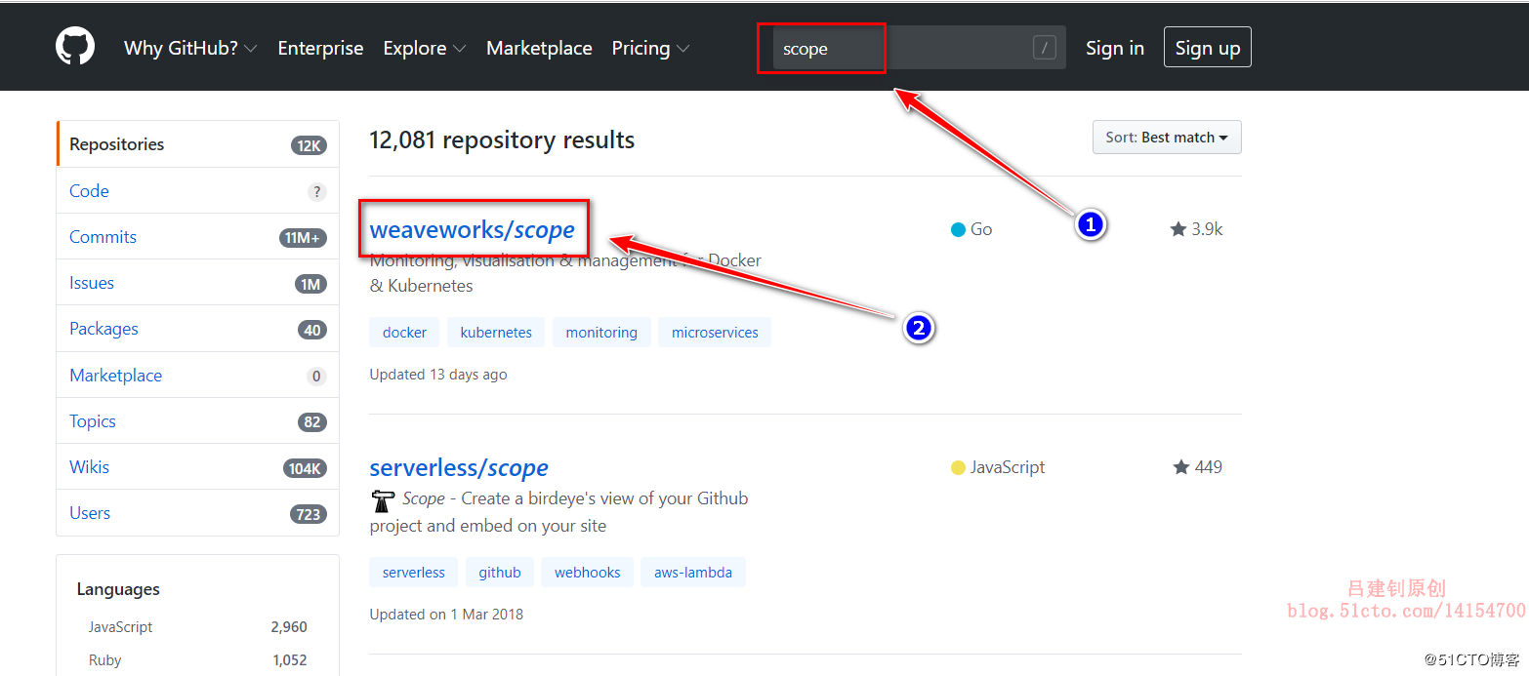Select the Repositories filter tab
This screenshot has width=1529, height=676.
(x=198, y=144)
